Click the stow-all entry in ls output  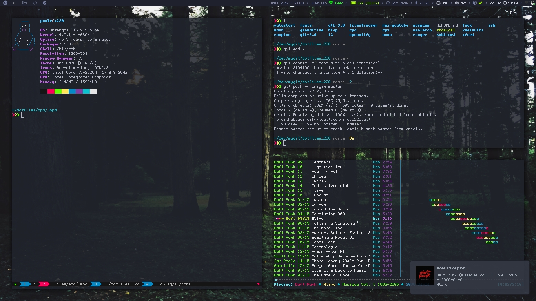coord(446,30)
